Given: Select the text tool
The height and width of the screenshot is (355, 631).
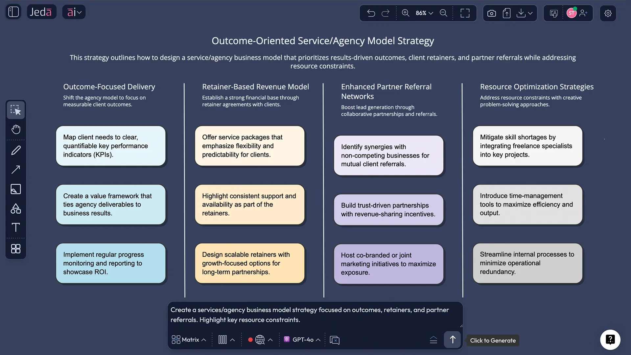Looking at the screenshot, I should tap(15, 227).
